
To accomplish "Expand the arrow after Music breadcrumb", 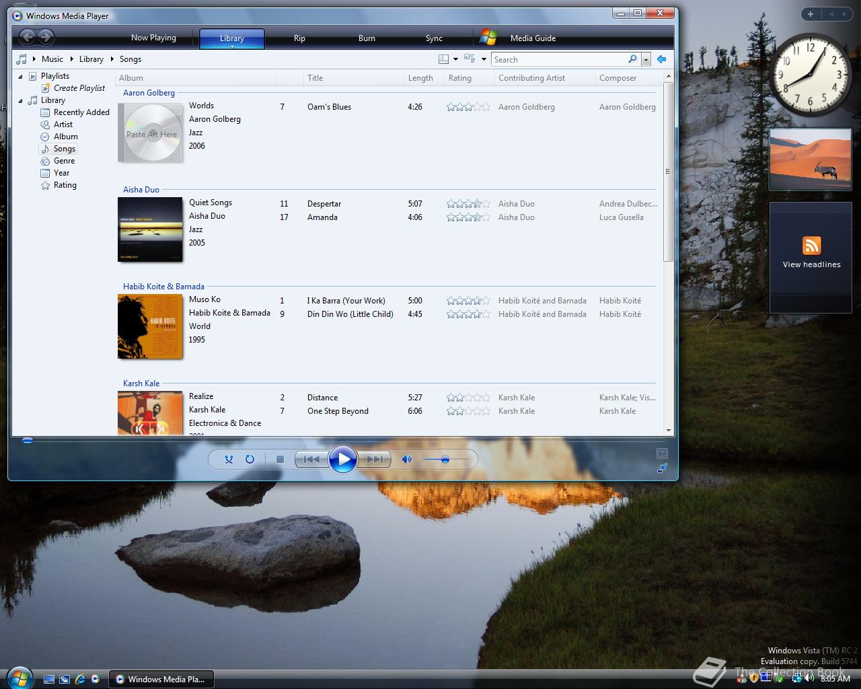I will (x=71, y=59).
